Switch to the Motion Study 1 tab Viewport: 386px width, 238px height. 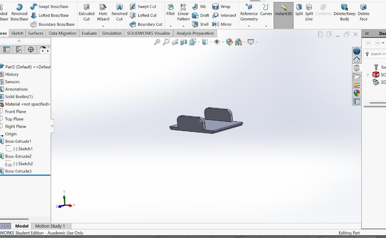pyautogui.click(x=50, y=226)
